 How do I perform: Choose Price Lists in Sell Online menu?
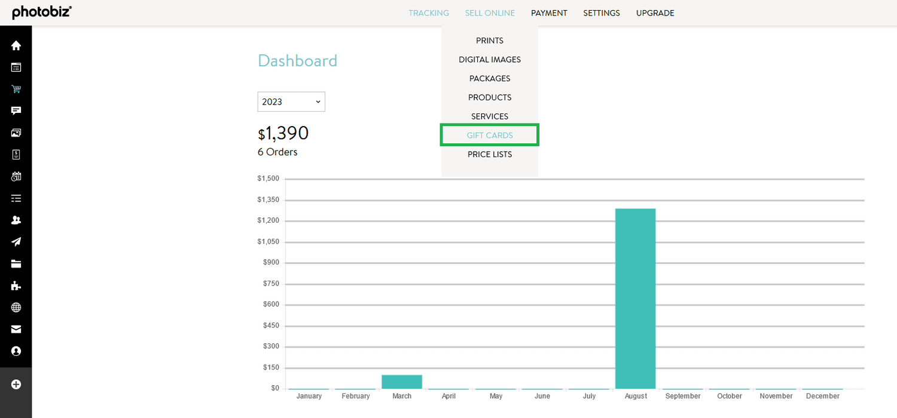(x=490, y=155)
